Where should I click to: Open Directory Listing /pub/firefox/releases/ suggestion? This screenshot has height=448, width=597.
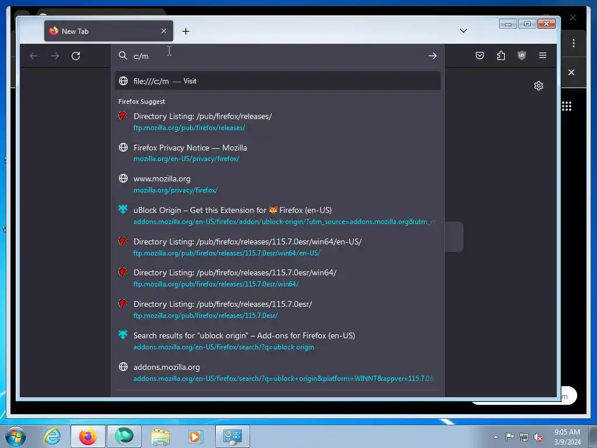(278, 121)
